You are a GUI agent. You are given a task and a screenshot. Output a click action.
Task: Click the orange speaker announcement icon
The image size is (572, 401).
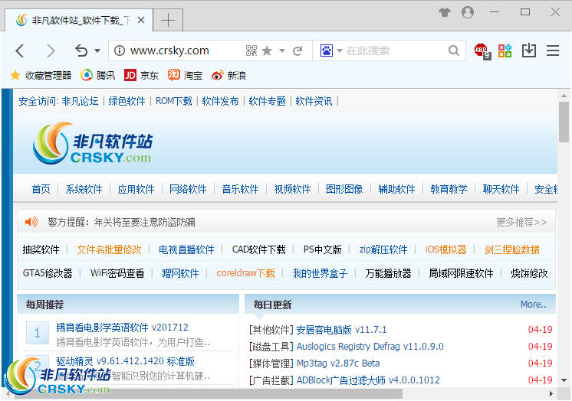pos(31,222)
